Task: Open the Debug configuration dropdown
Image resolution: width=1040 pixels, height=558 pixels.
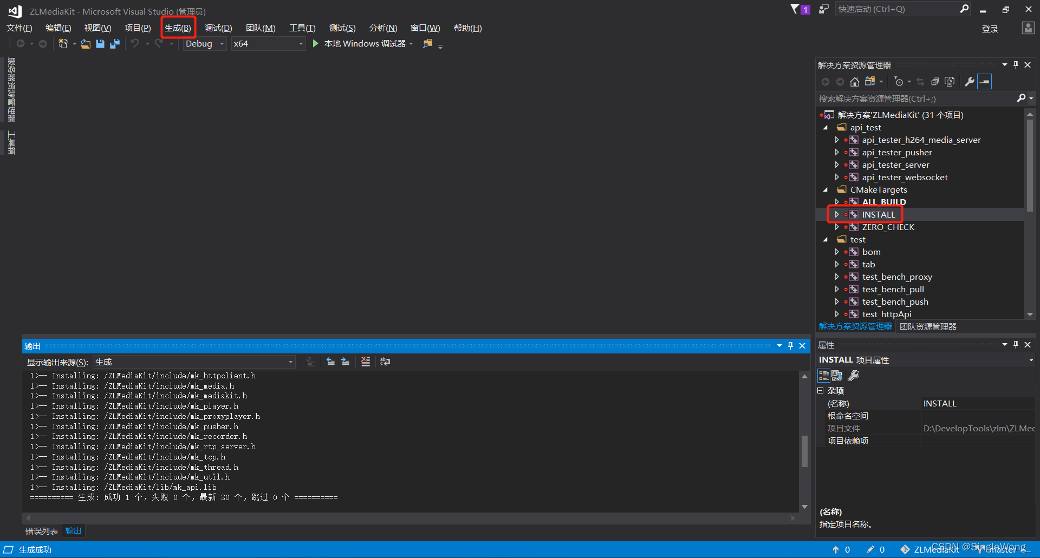Action: (x=222, y=44)
